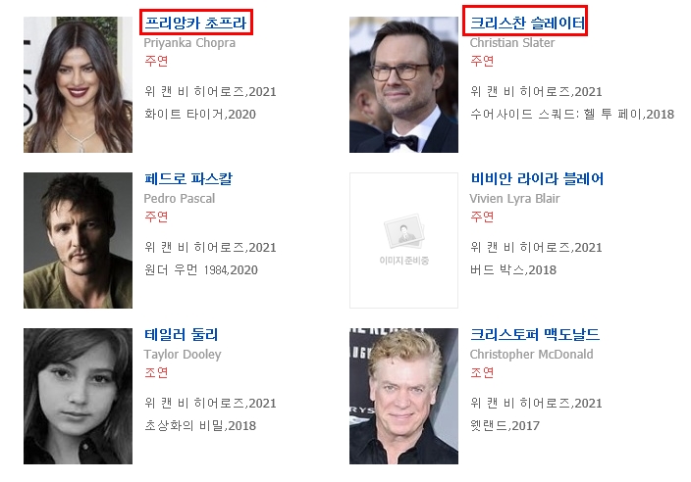The height and width of the screenshot is (482, 691).
Task: Open 위 캔 비 히어로즈,2021 under Christopher McDonald
Action: pos(536,404)
